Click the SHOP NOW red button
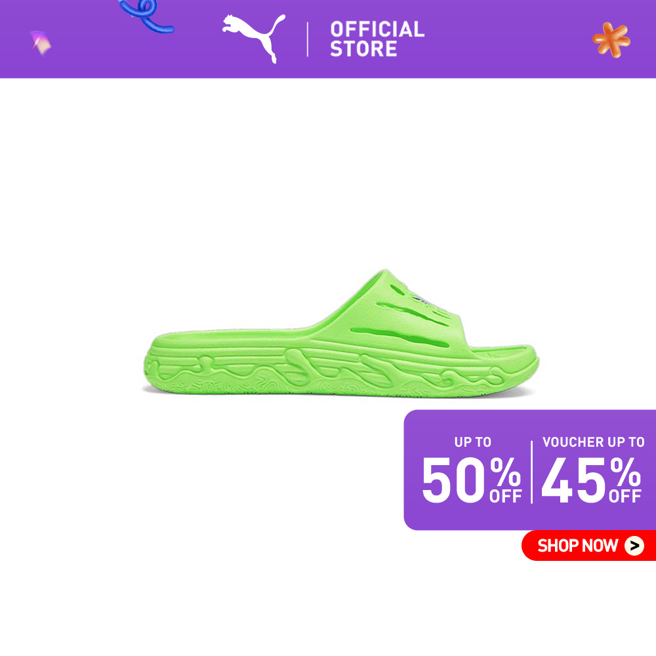This screenshot has width=656, height=656. pos(588,546)
